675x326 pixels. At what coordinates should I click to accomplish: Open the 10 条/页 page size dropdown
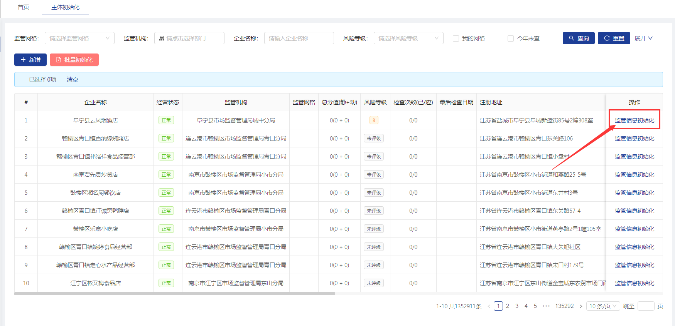[x=603, y=306]
